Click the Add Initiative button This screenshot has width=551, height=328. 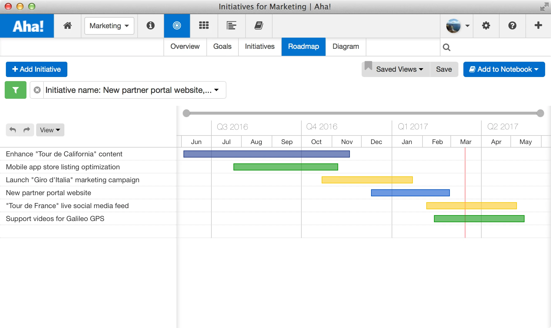coord(36,69)
